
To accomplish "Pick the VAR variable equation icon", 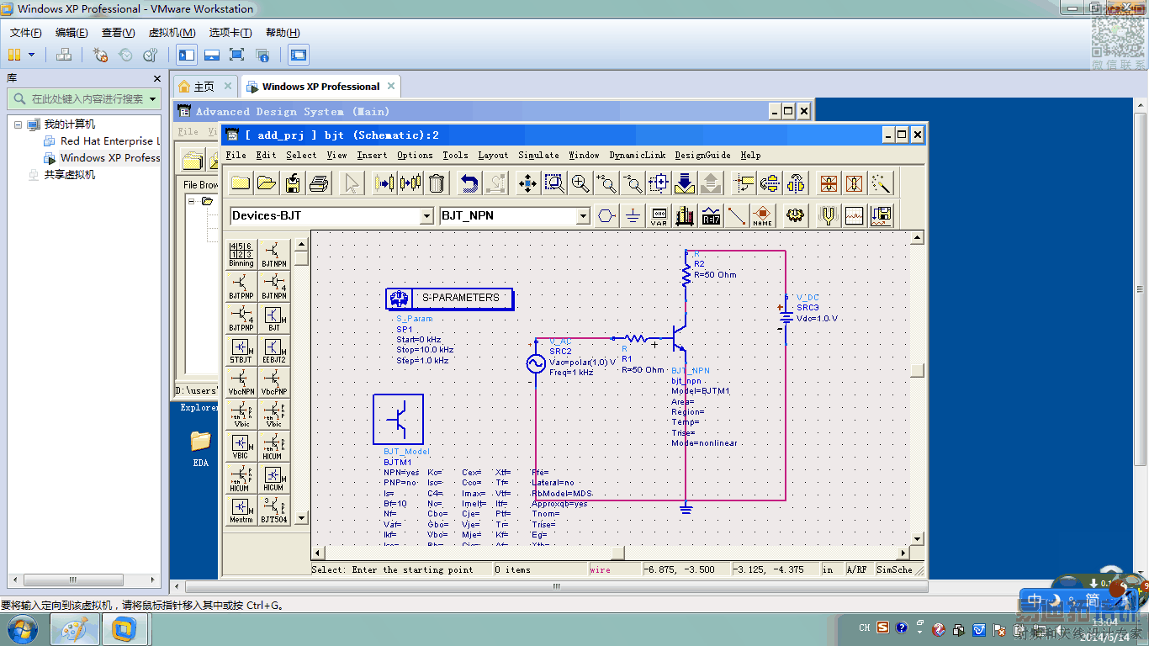I will pyautogui.click(x=659, y=216).
